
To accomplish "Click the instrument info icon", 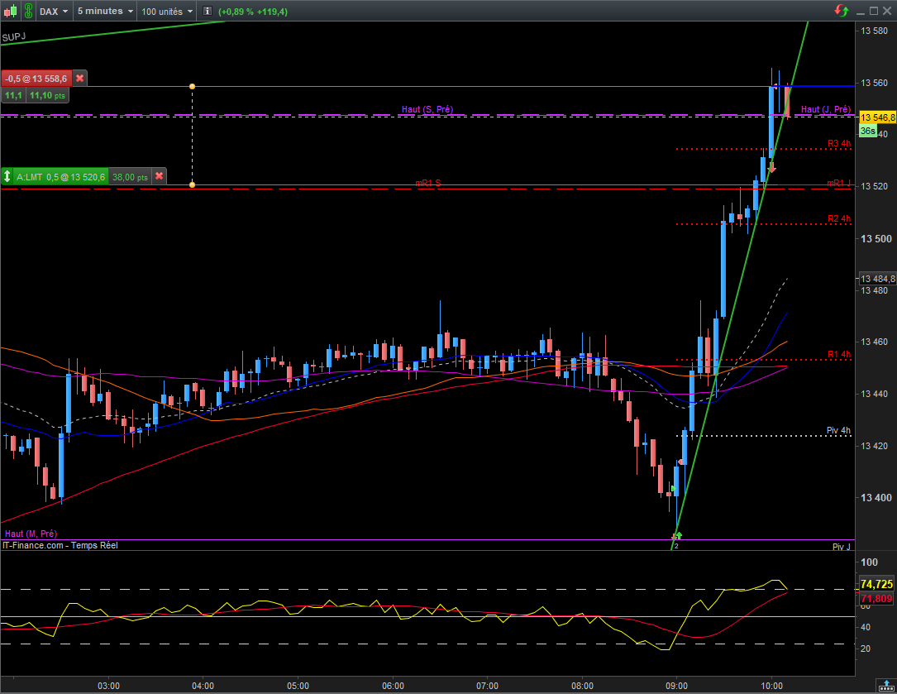I will pyautogui.click(x=207, y=12).
